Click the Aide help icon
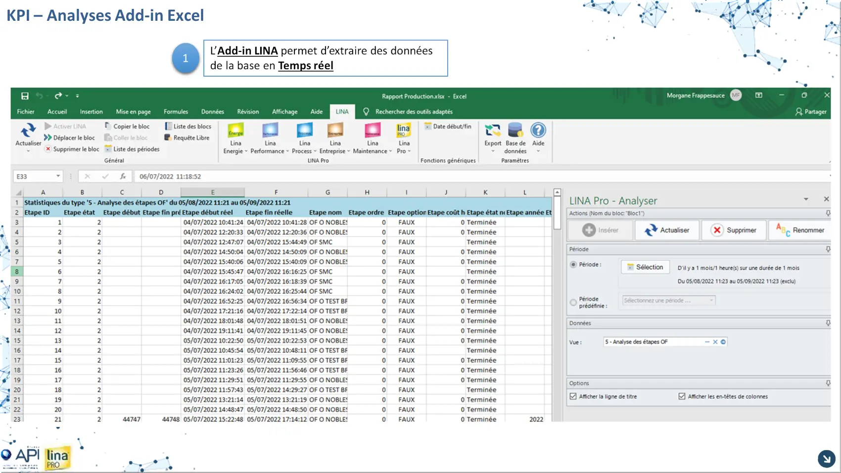The width and height of the screenshot is (841, 473). pyautogui.click(x=538, y=131)
